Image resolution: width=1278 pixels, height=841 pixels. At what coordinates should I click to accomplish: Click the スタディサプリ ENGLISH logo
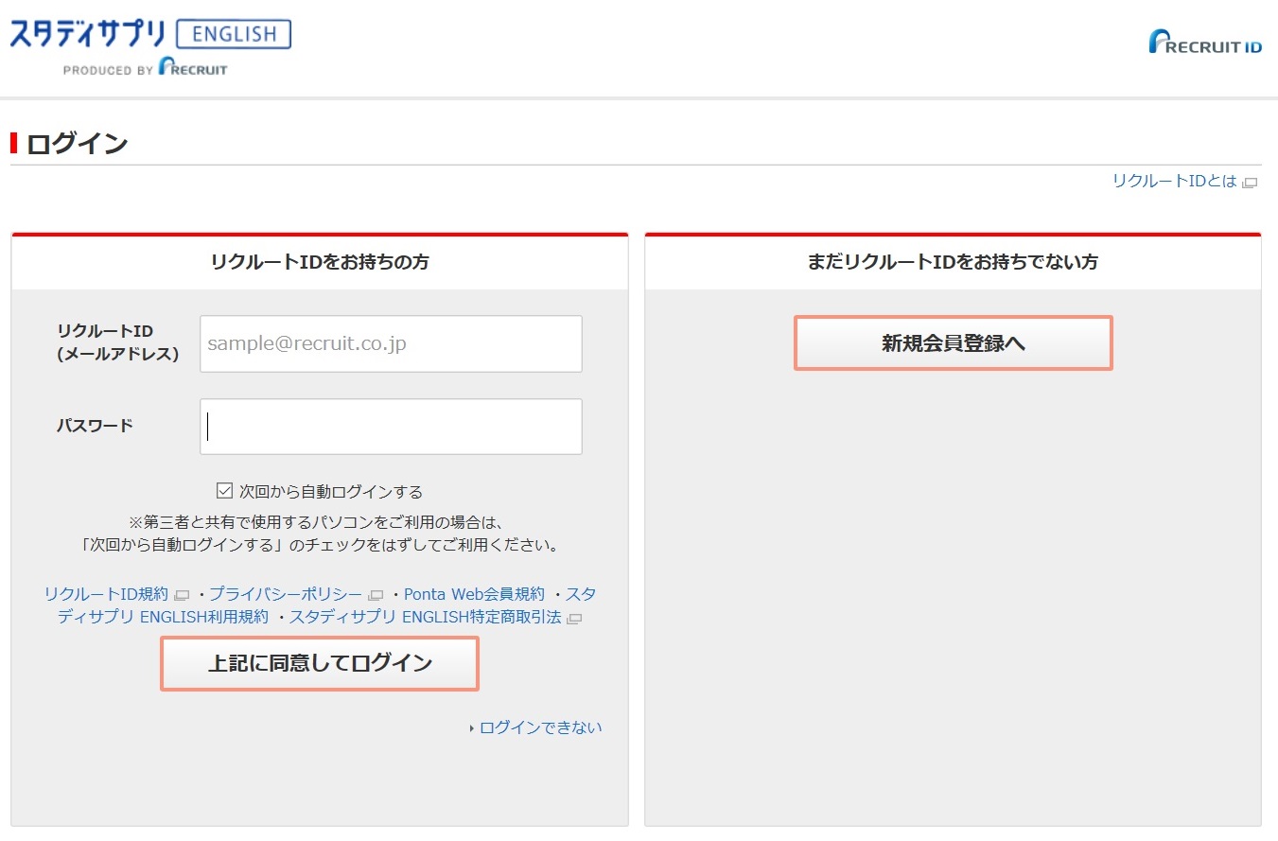click(x=150, y=34)
